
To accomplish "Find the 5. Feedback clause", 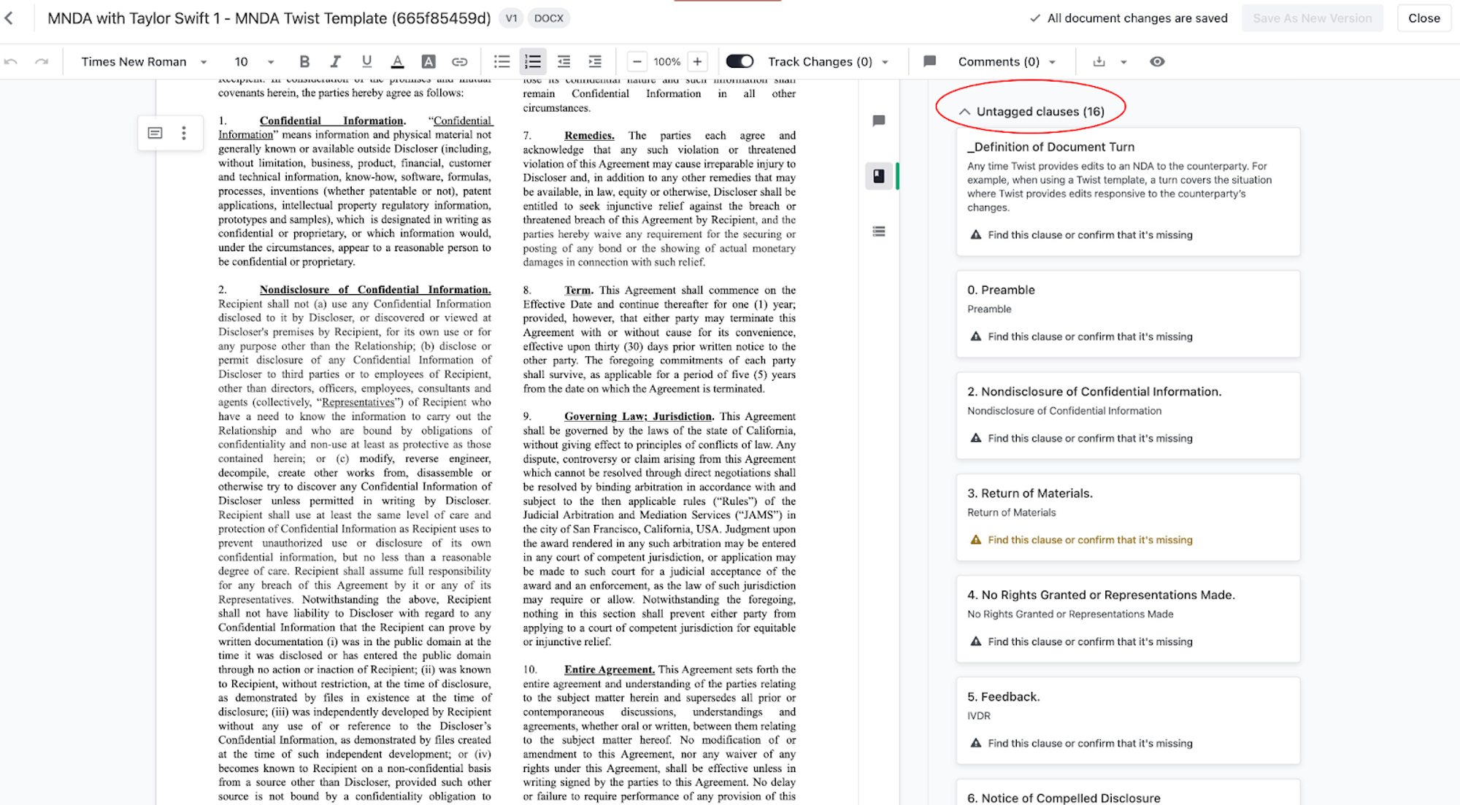I will tap(1089, 743).
